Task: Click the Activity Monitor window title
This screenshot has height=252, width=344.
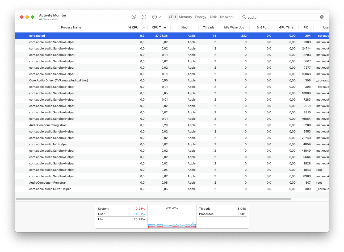Action: pos(53,15)
